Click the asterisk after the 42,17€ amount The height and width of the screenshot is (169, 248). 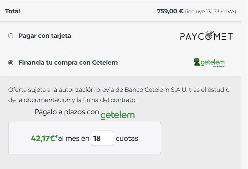[57, 137]
